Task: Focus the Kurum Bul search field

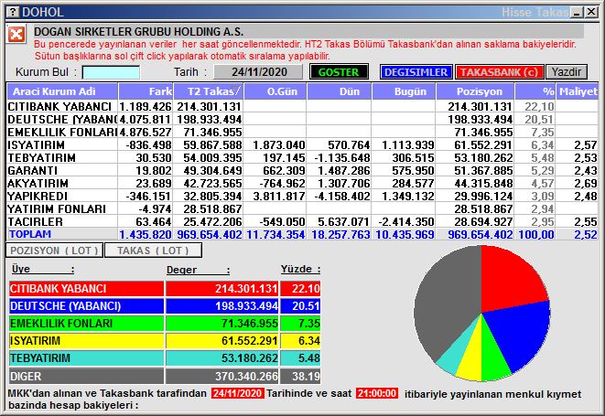Action: (111, 72)
